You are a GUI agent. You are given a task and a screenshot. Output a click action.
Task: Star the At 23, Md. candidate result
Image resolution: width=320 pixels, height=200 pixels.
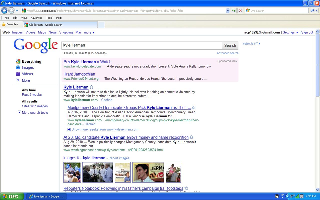pyautogui.click(x=191, y=137)
